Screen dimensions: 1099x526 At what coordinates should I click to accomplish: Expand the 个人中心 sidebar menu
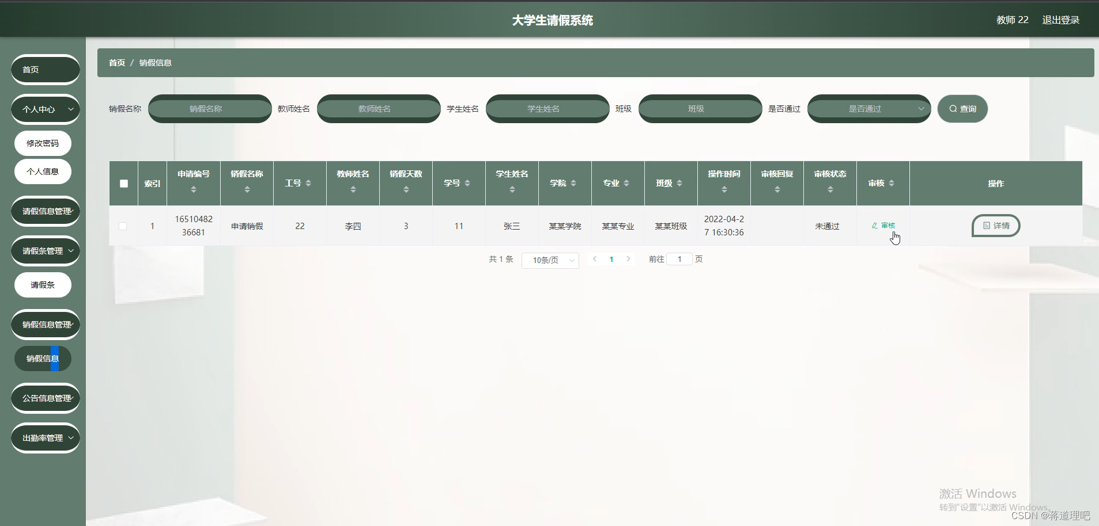45,109
